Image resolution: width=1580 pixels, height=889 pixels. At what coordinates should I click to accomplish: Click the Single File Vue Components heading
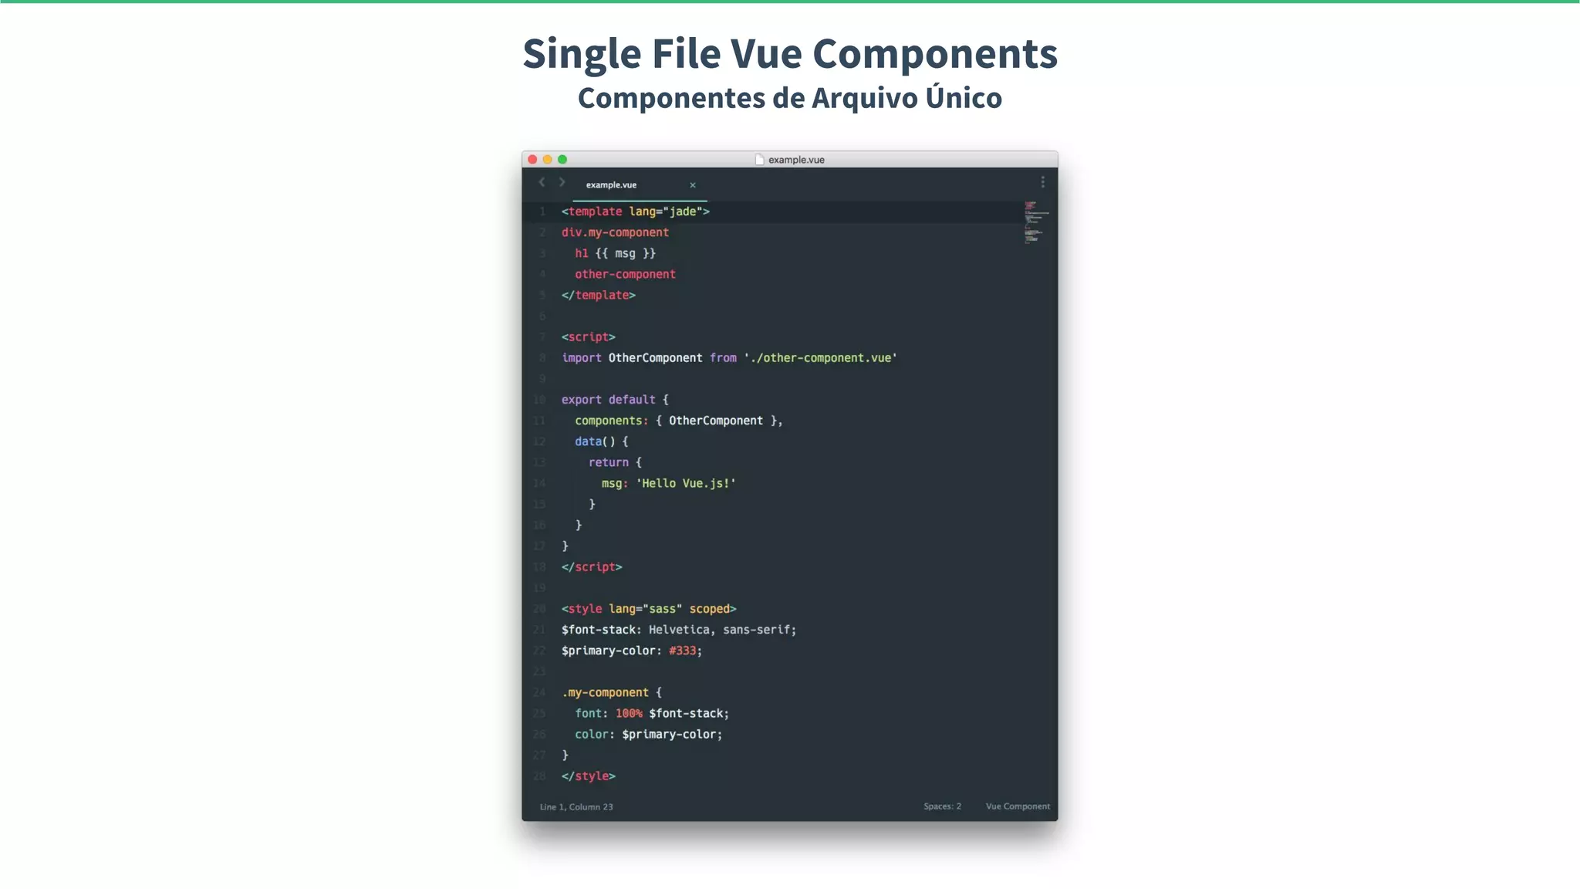pos(790,54)
